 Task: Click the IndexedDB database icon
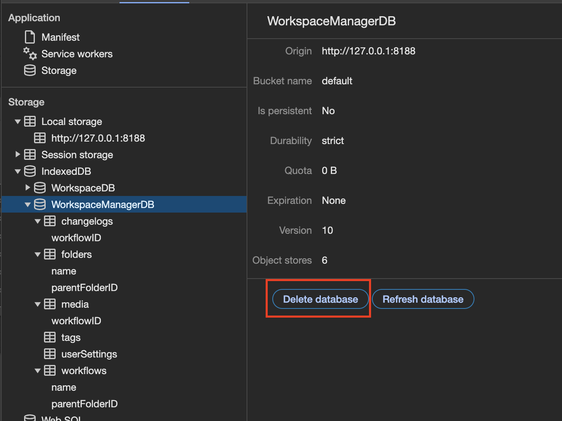30,171
